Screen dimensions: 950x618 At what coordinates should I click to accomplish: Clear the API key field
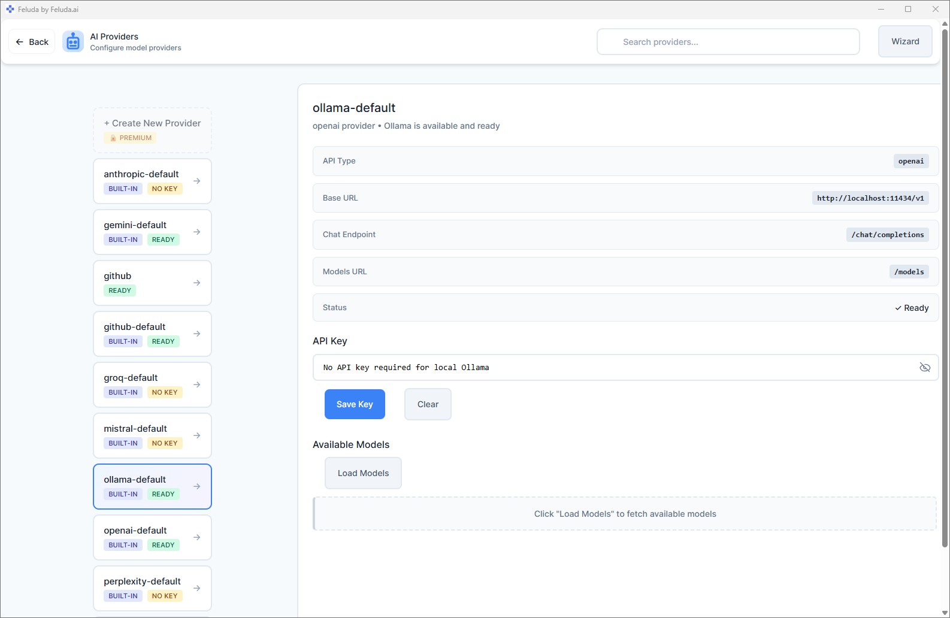pyautogui.click(x=428, y=404)
